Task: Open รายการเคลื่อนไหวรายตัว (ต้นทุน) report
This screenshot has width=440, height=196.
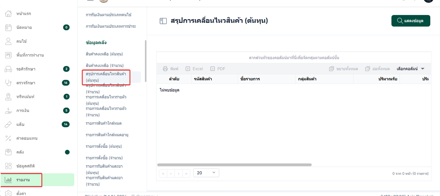Action: tap(106, 100)
